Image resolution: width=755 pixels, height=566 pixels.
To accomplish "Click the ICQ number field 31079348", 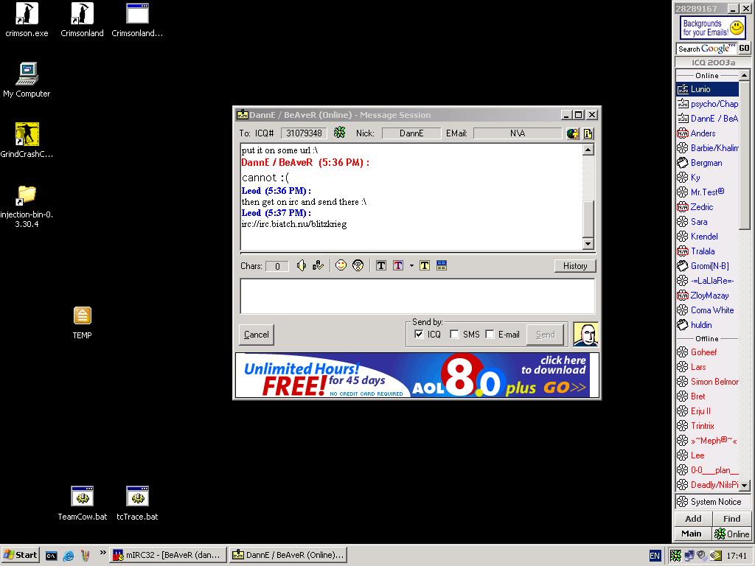I will [x=304, y=133].
